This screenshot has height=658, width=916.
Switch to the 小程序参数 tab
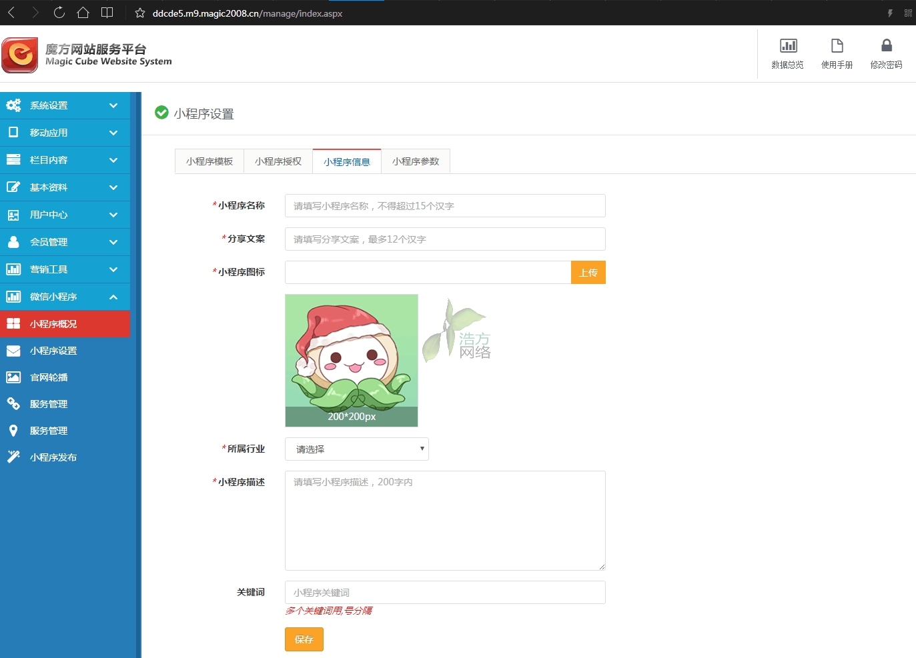click(415, 161)
